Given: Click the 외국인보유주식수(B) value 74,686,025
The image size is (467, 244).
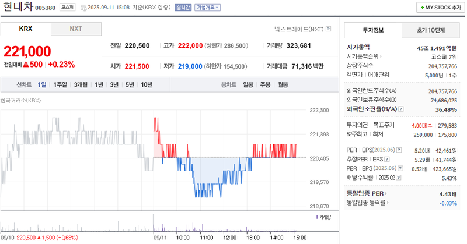Looking at the screenshot, I should pyautogui.click(x=444, y=100).
